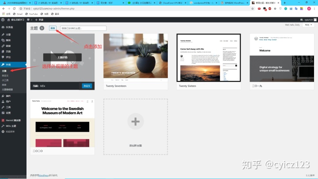Screen dimensions: 318x179
Task: Open the 设置 settings menu in sidebar
Action: [x=8, y=113]
